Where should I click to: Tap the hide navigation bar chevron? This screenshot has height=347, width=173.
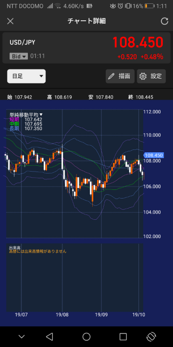tap(22, 337)
